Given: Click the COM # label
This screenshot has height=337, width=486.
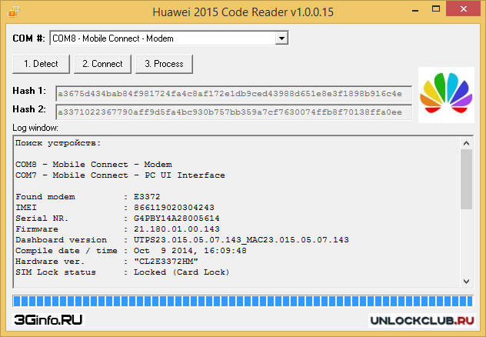Looking at the screenshot, I should click(28, 38).
